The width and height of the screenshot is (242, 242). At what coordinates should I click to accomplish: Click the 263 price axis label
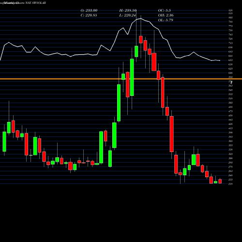230,171
